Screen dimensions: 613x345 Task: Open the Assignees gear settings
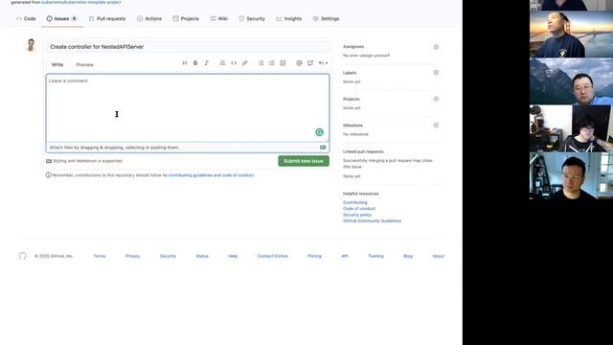coord(436,47)
